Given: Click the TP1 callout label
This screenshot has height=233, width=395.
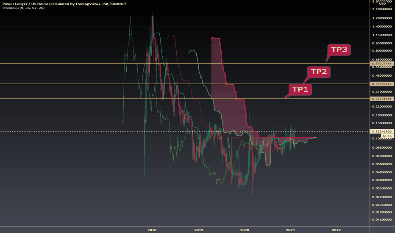Looking at the screenshot, I should tap(300, 89).
